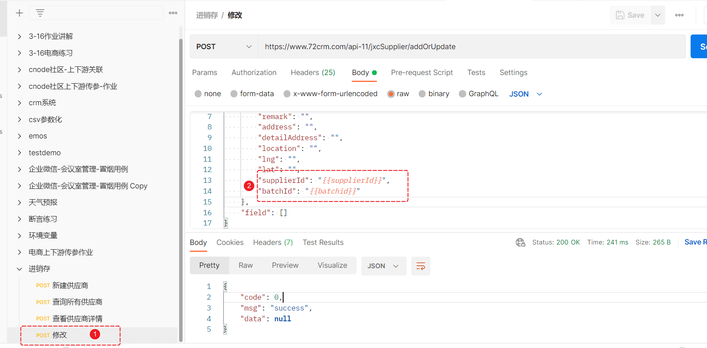Open the 查看供应商详情 POST request
Screen dimensions: 707x348
(69, 319)
